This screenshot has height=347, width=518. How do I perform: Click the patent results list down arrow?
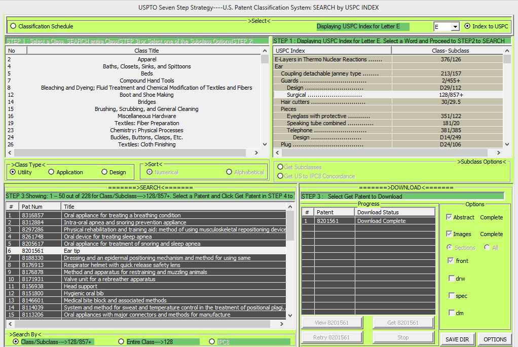click(290, 315)
